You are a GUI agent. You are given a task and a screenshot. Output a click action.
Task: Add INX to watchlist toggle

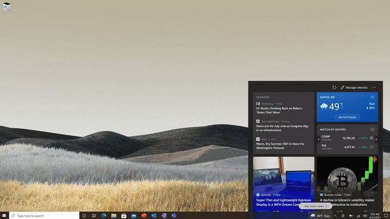click(371, 147)
